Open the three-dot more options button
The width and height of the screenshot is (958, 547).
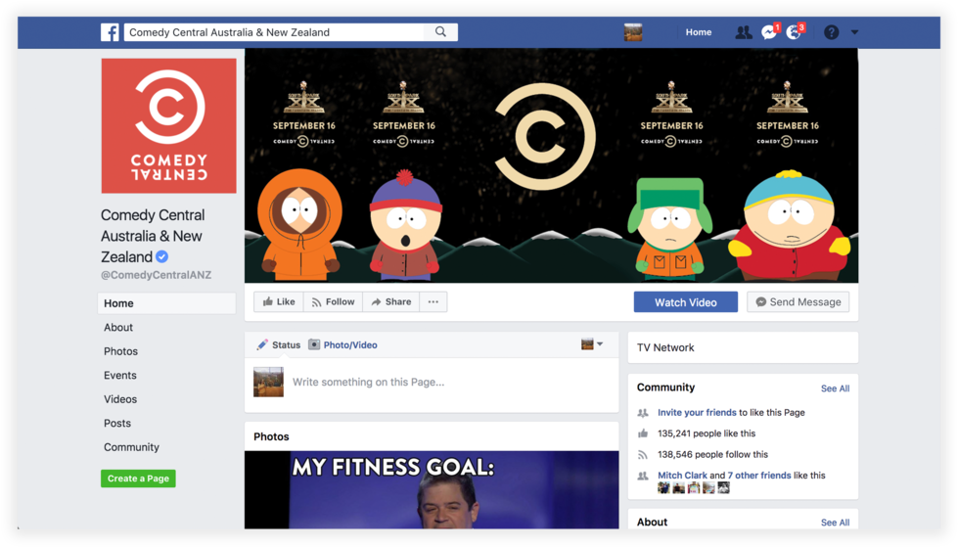433,302
